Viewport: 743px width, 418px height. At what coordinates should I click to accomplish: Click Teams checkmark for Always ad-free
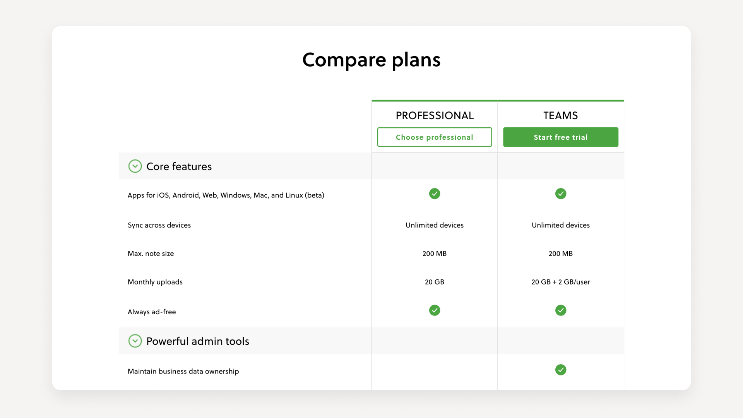coord(561,310)
